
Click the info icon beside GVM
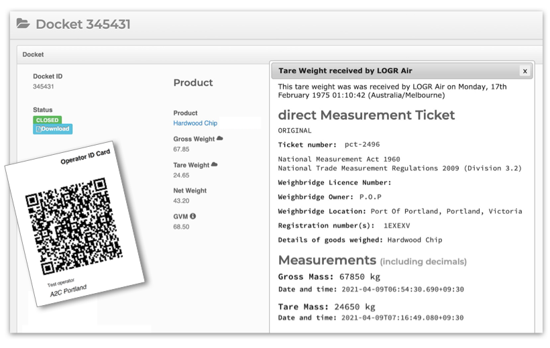point(193,216)
